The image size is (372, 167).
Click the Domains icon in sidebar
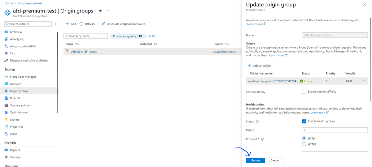tap(6, 84)
